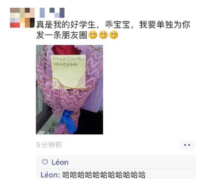
Task: Tap the 5分钟前 timestamp
Action: pos(49,145)
